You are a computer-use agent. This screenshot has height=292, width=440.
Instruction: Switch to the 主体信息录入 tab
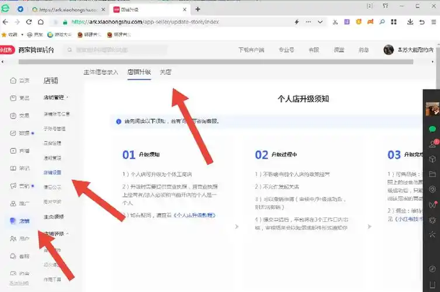[101, 72]
